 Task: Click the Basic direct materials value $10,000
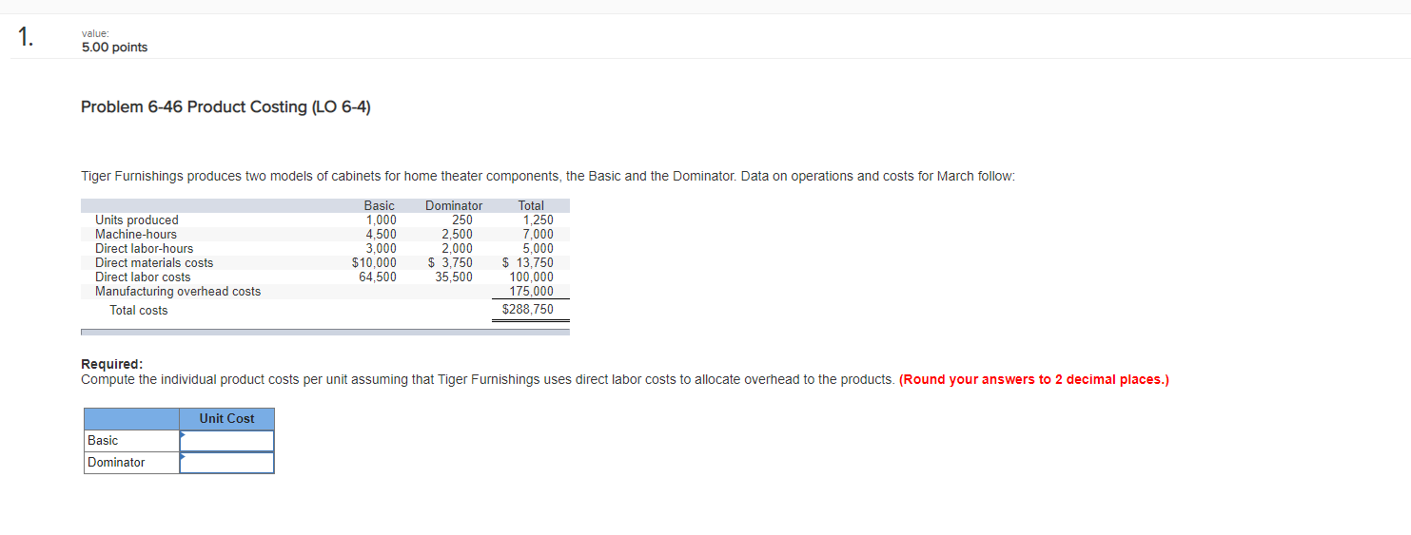tap(375, 263)
